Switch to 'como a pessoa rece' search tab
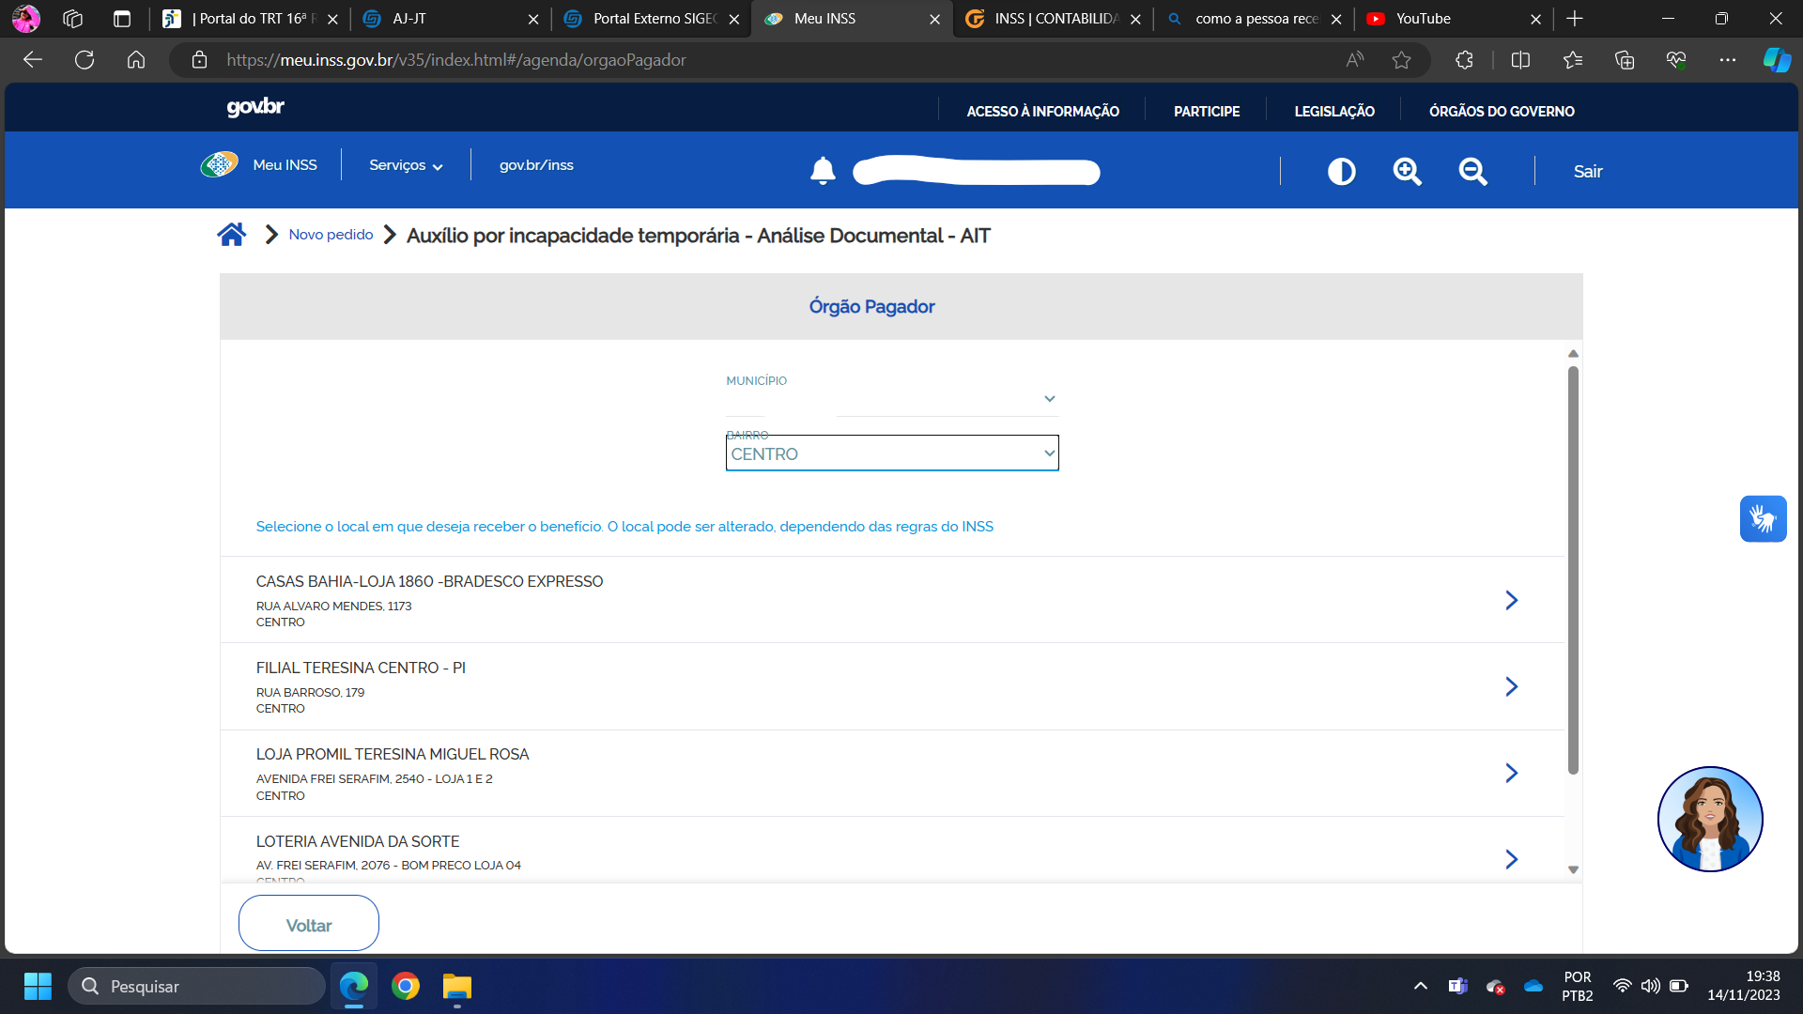The height and width of the screenshot is (1014, 1803). (x=1254, y=19)
